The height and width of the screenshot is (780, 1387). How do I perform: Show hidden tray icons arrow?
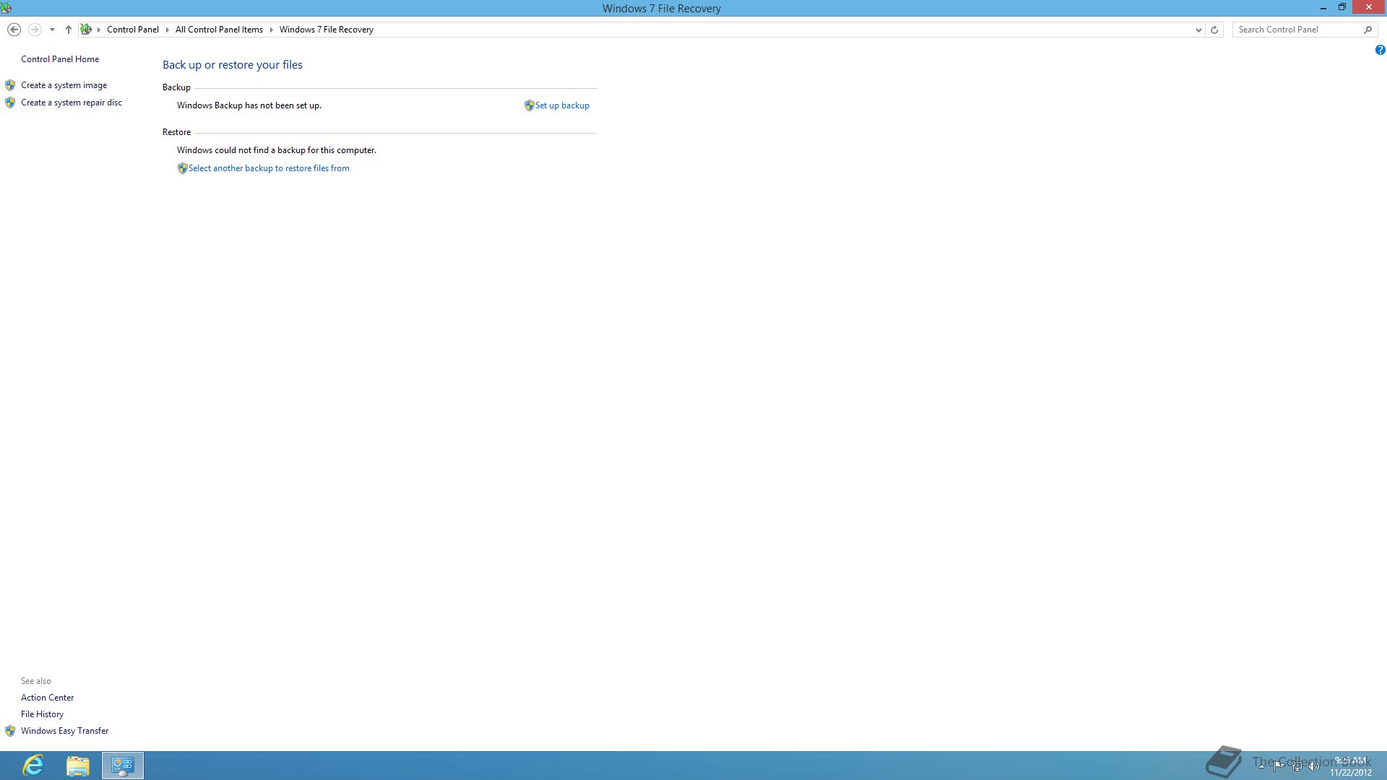pos(1261,766)
